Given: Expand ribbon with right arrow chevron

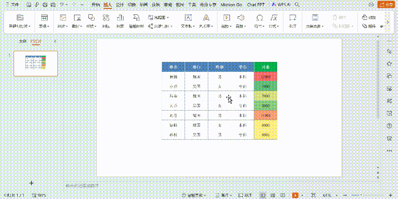Looking at the screenshot, I should [x=388, y=22].
